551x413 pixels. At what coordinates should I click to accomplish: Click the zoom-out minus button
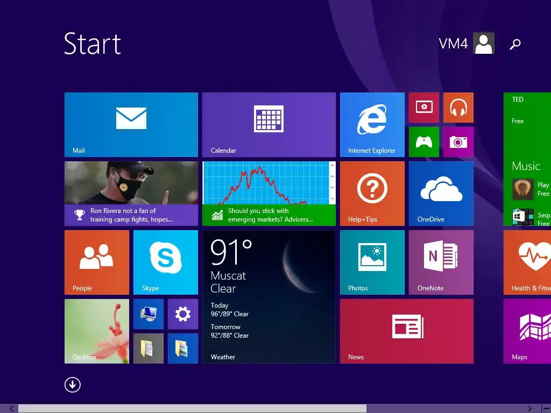pos(547,409)
